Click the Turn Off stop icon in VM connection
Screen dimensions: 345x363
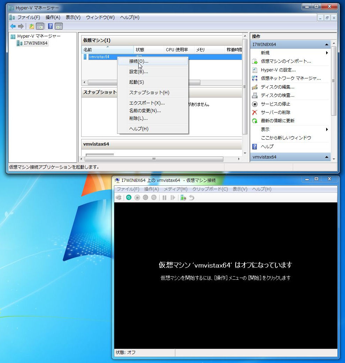137,198
